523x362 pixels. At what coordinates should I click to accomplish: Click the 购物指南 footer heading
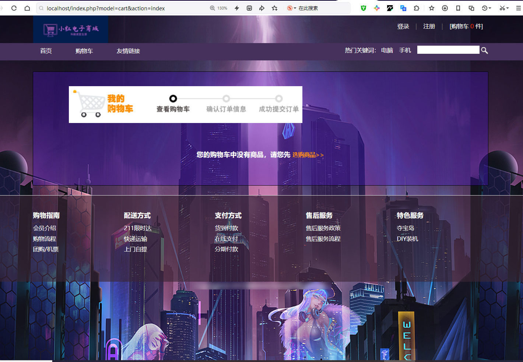tap(46, 216)
